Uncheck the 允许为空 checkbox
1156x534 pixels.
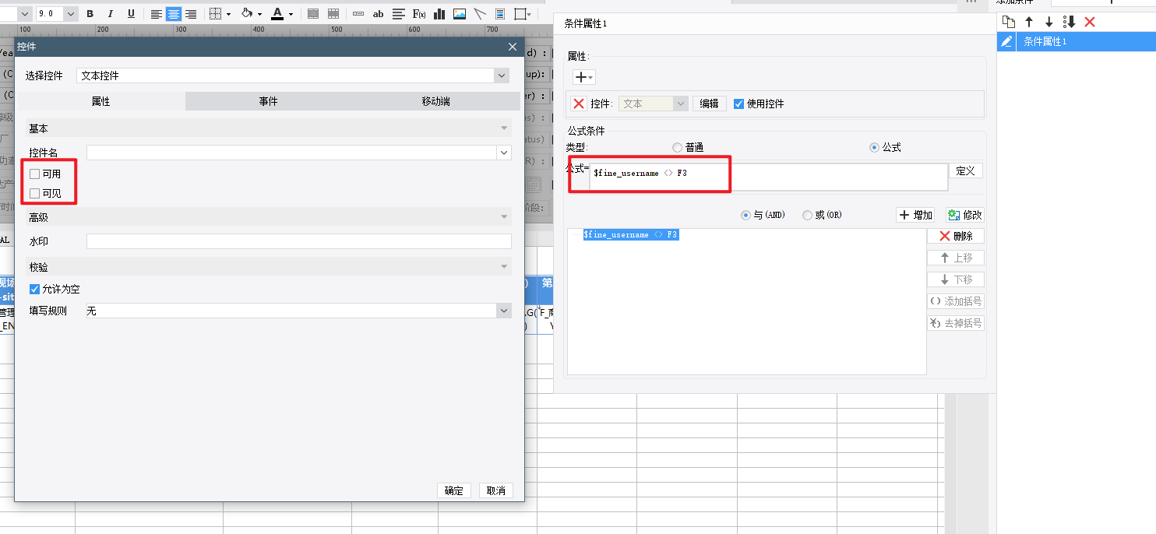click(x=34, y=289)
